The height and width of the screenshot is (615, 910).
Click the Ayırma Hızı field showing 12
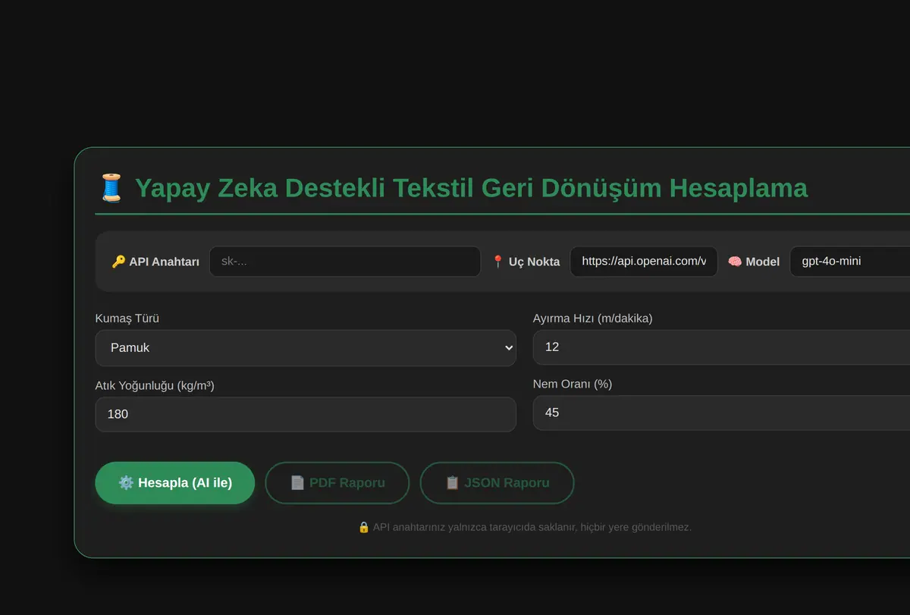coord(721,347)
